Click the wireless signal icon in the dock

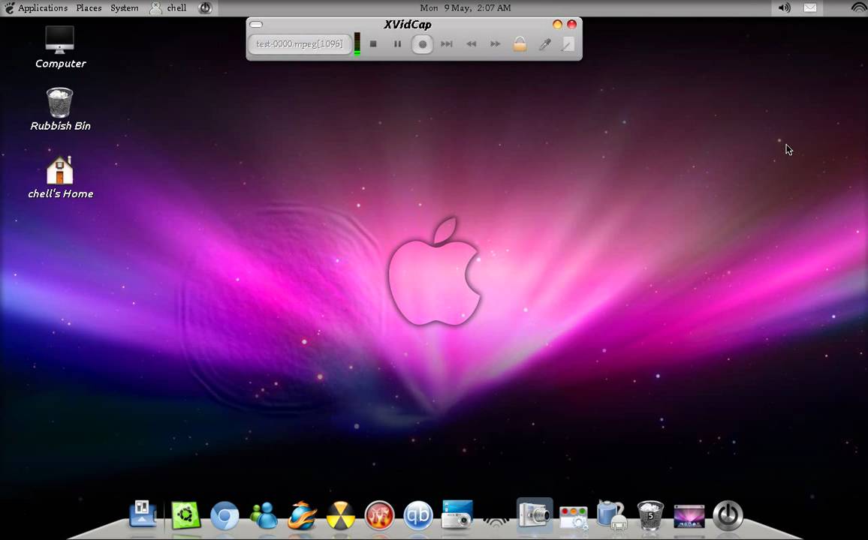(x=496, y=520)
